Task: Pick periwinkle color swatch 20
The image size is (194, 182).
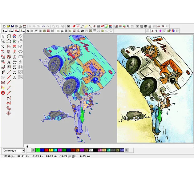Action: click(122, 150)
